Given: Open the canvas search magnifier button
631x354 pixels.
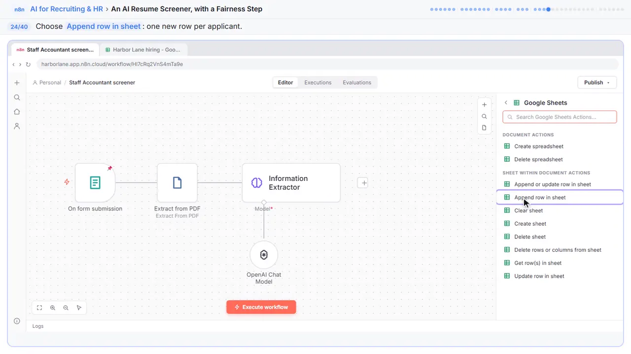Looking at the screenshot, I should [x=484, y=117].
